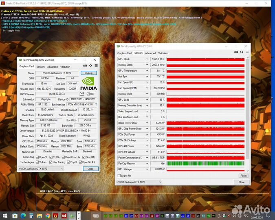This screenshot has height=220, width=275.
Task: Open GPU selector in Sensors window
Action: click(139, 182)
